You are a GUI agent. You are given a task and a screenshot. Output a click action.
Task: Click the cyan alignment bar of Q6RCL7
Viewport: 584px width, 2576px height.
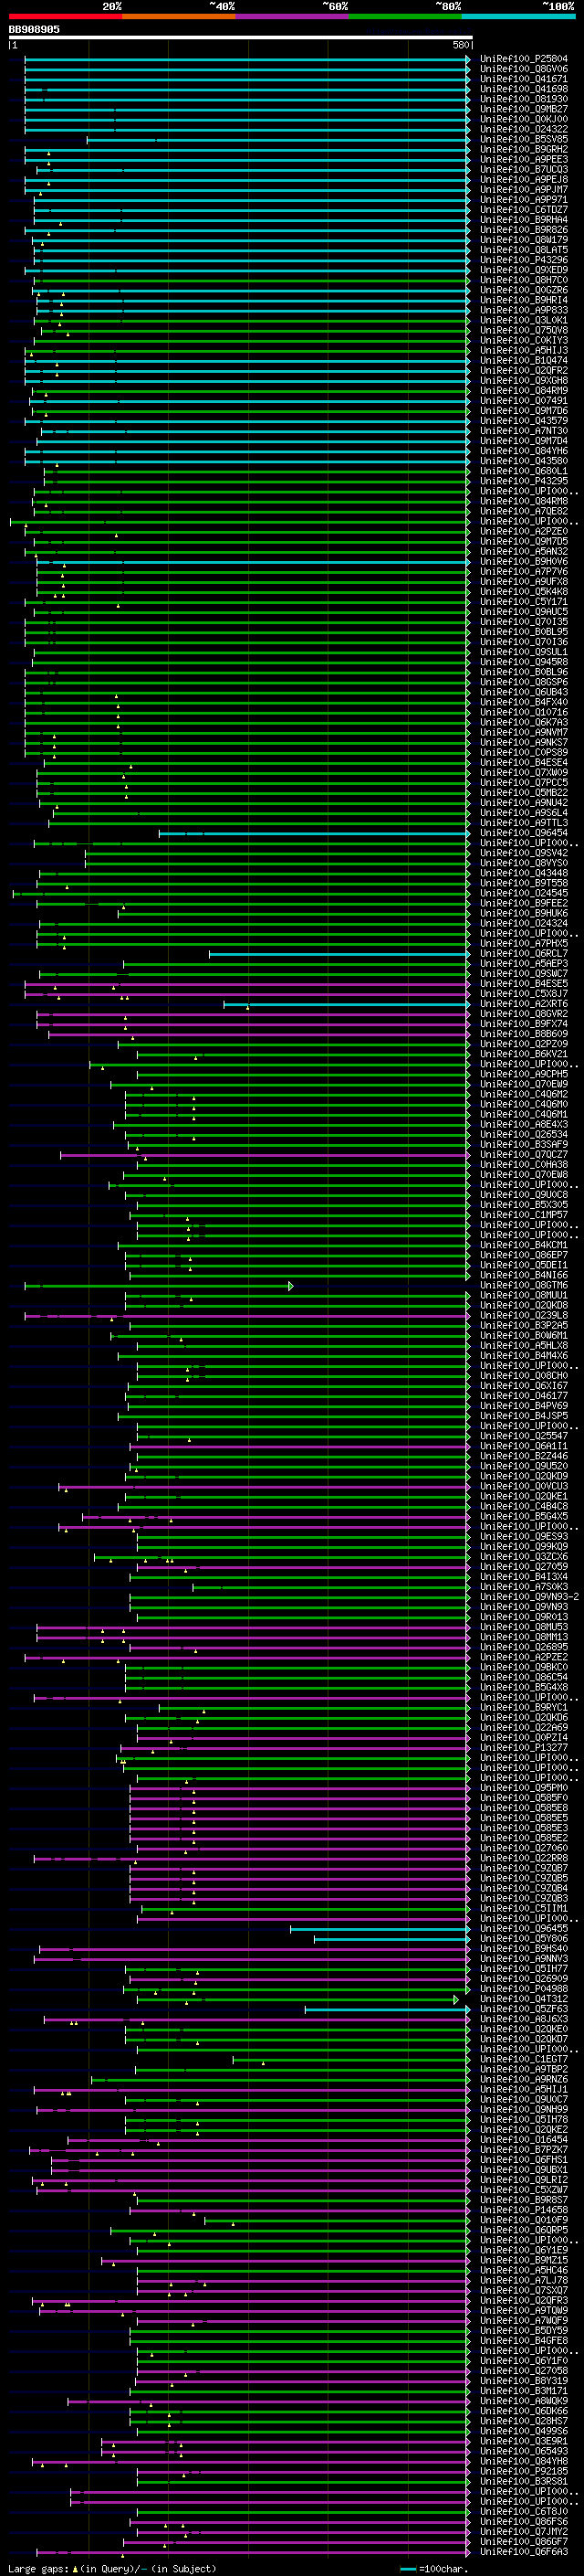pyautogui.click(x=338, y=953)
